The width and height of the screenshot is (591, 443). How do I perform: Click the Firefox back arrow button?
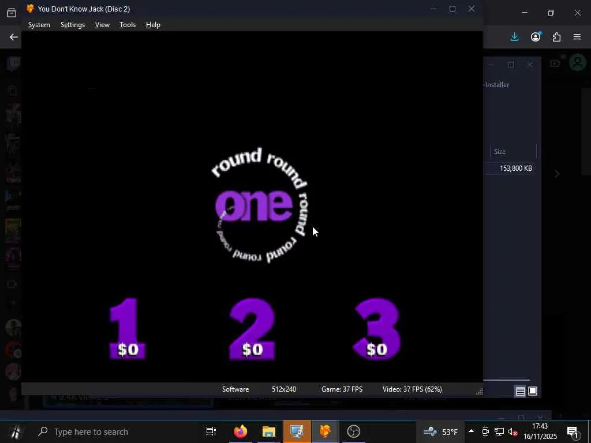[14, 37]
